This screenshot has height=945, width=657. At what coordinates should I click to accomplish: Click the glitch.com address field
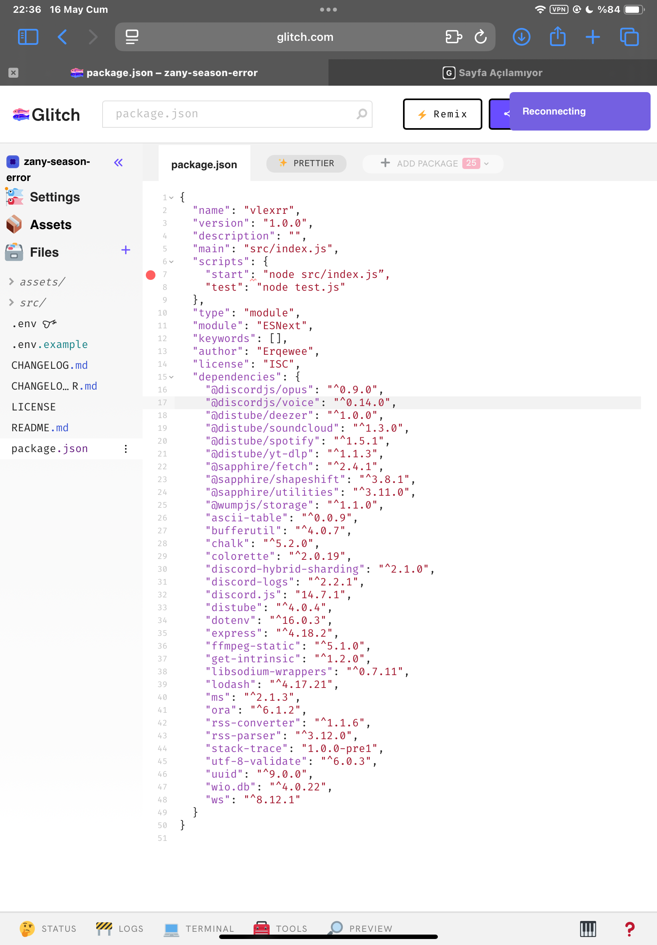click(304, 36)
